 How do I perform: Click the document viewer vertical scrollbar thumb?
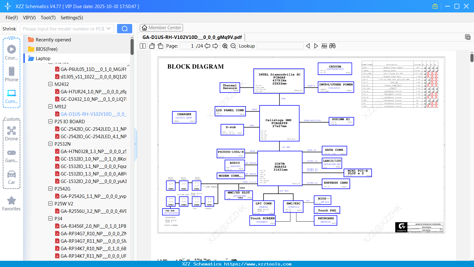point(472,58)
